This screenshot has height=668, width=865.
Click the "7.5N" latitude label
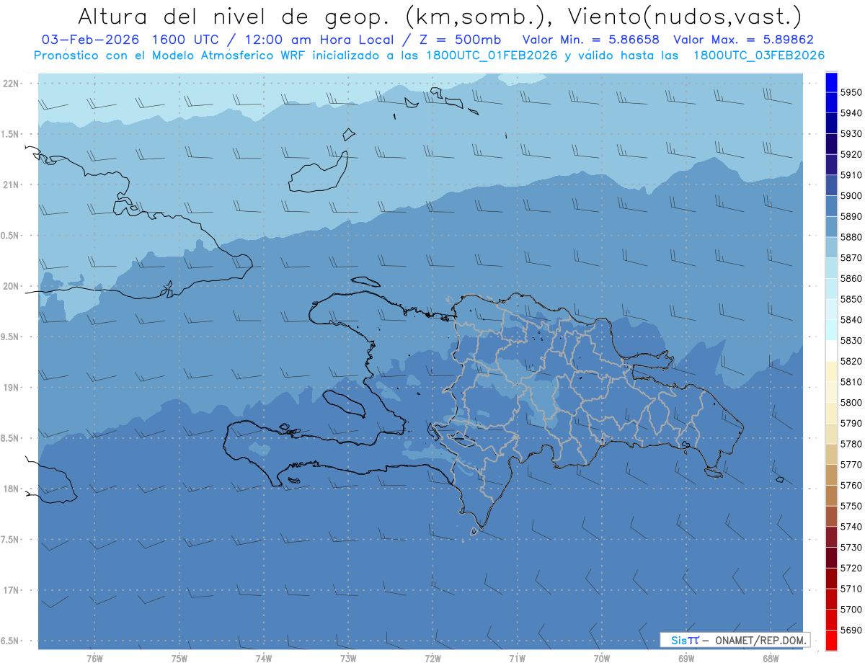coord(10,540)
